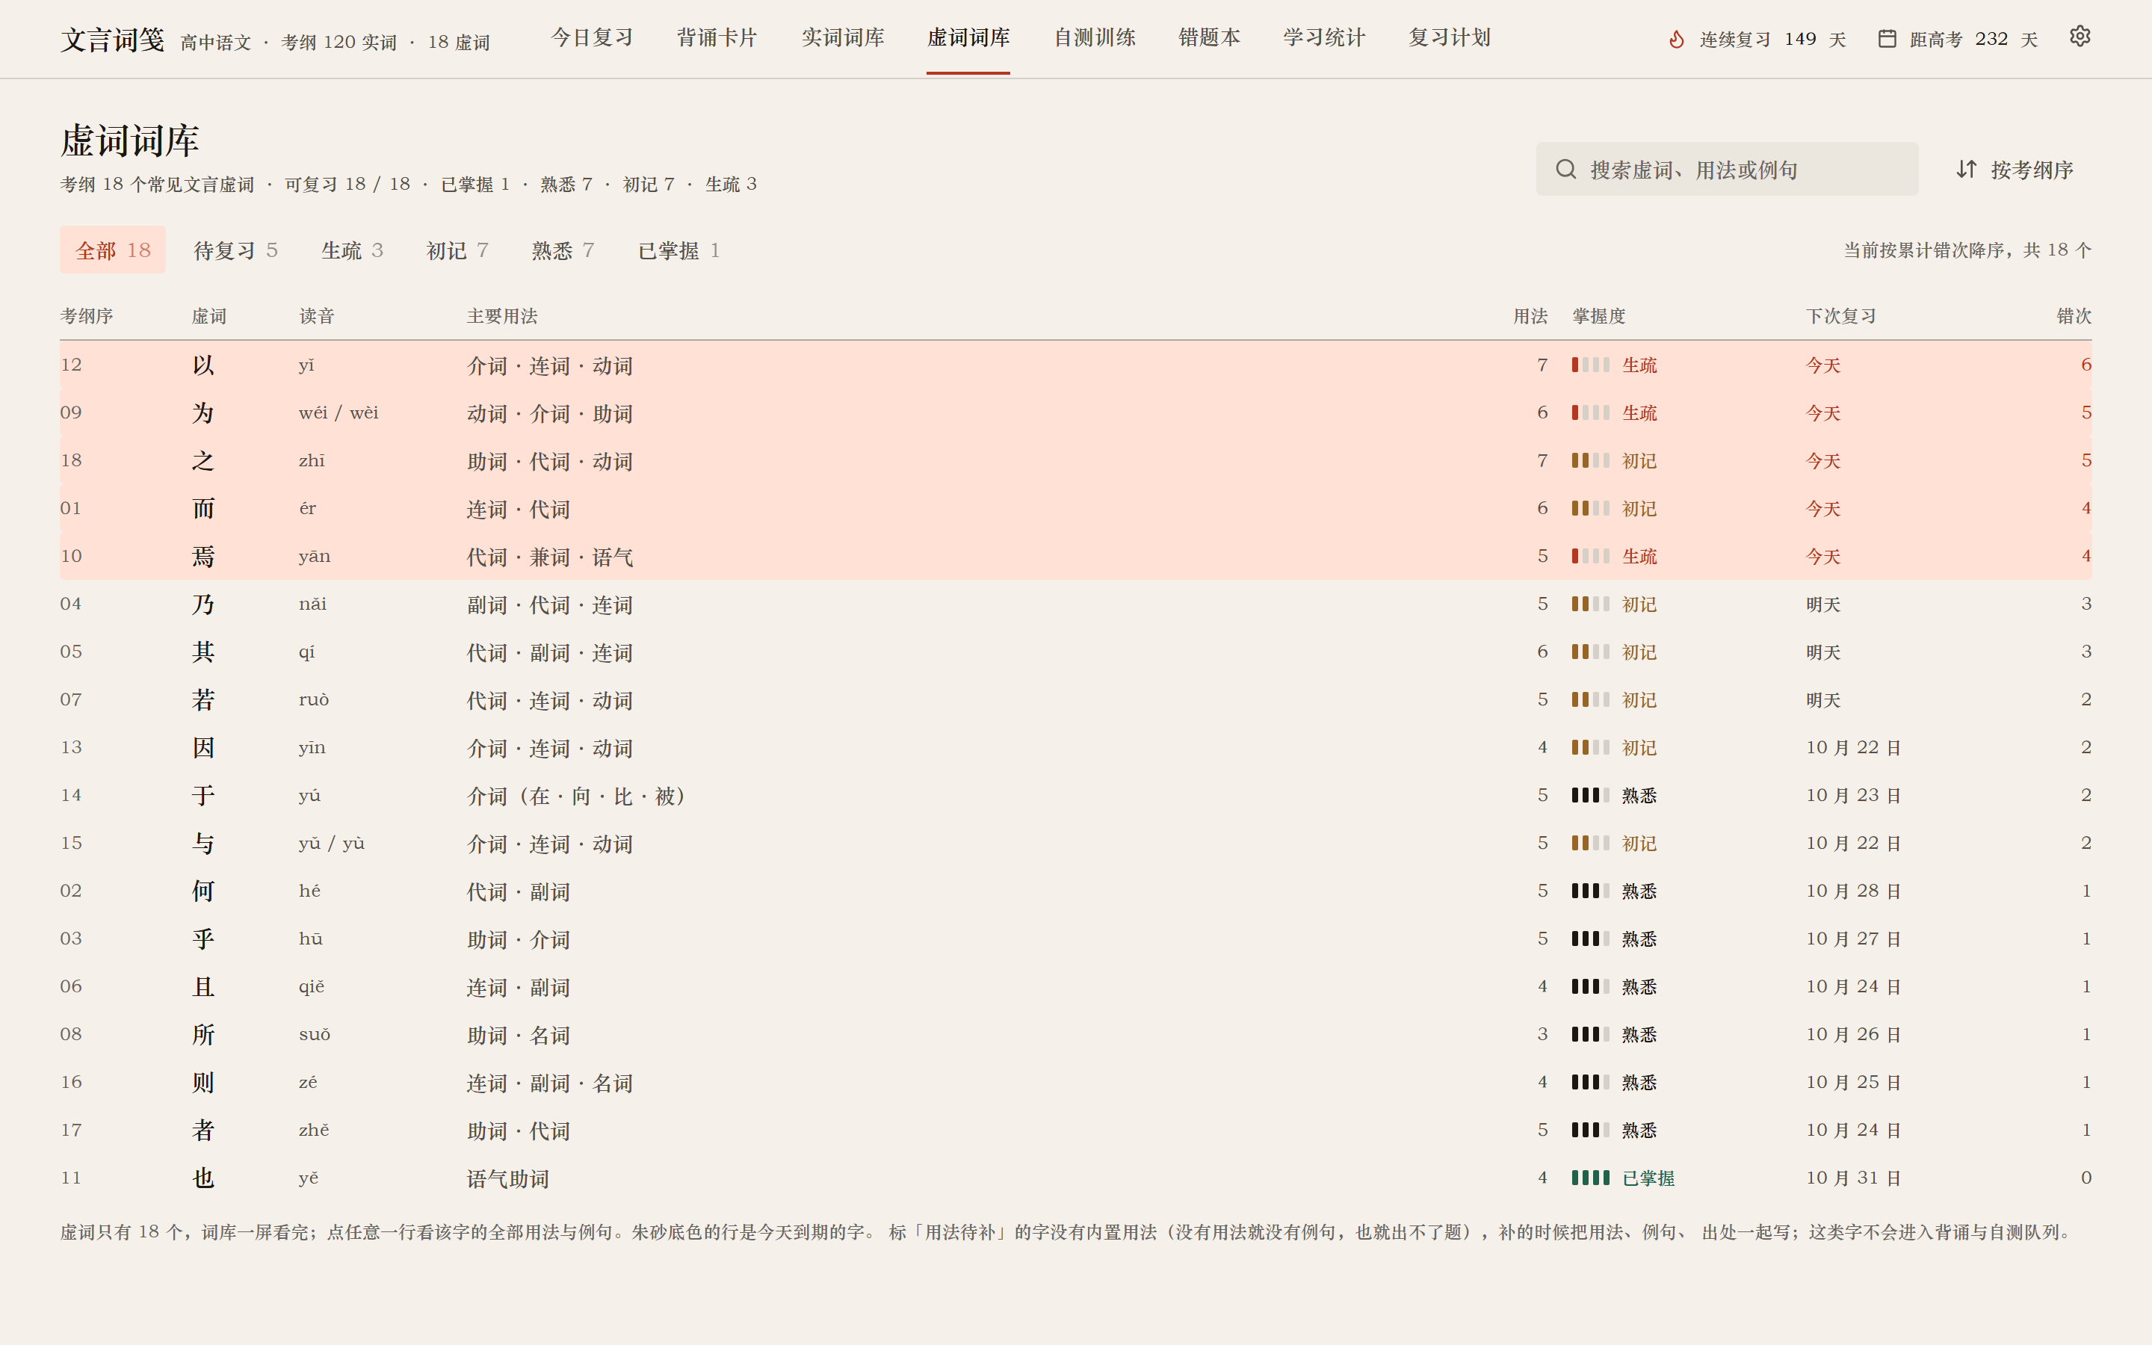2152x1345 pixels.
Task: Switch to 背诵卡片 tab
Action: pyautogui.click(x=717, y=38)
